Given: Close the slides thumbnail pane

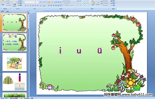Looking at the screenshot, I should coord(28,11).
